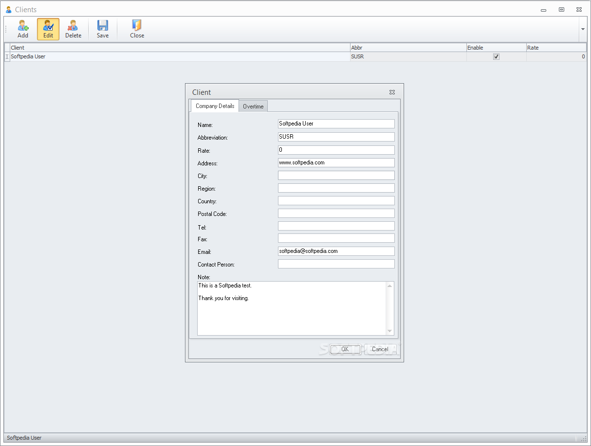Click the Delete client toolbar icon
591x446 pixels.
[x=74, y=29]
